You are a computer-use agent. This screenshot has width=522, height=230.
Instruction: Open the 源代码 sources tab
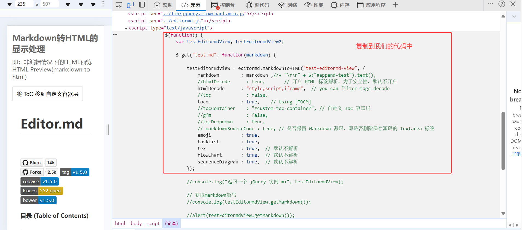(x=257, y=5)
